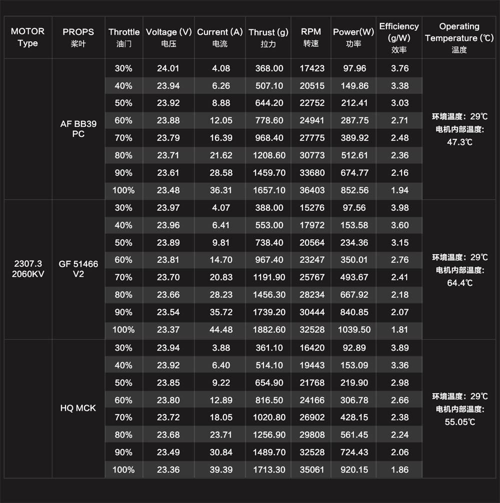
Task: Click the Efficiency (g/W) header
Action: click(x=398, y=37)
